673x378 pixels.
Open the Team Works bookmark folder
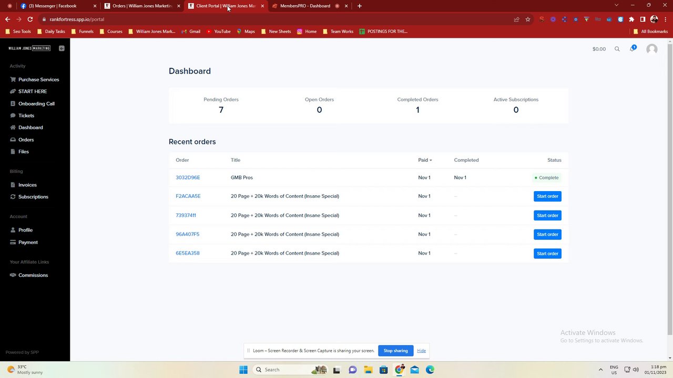pos(338,31)
